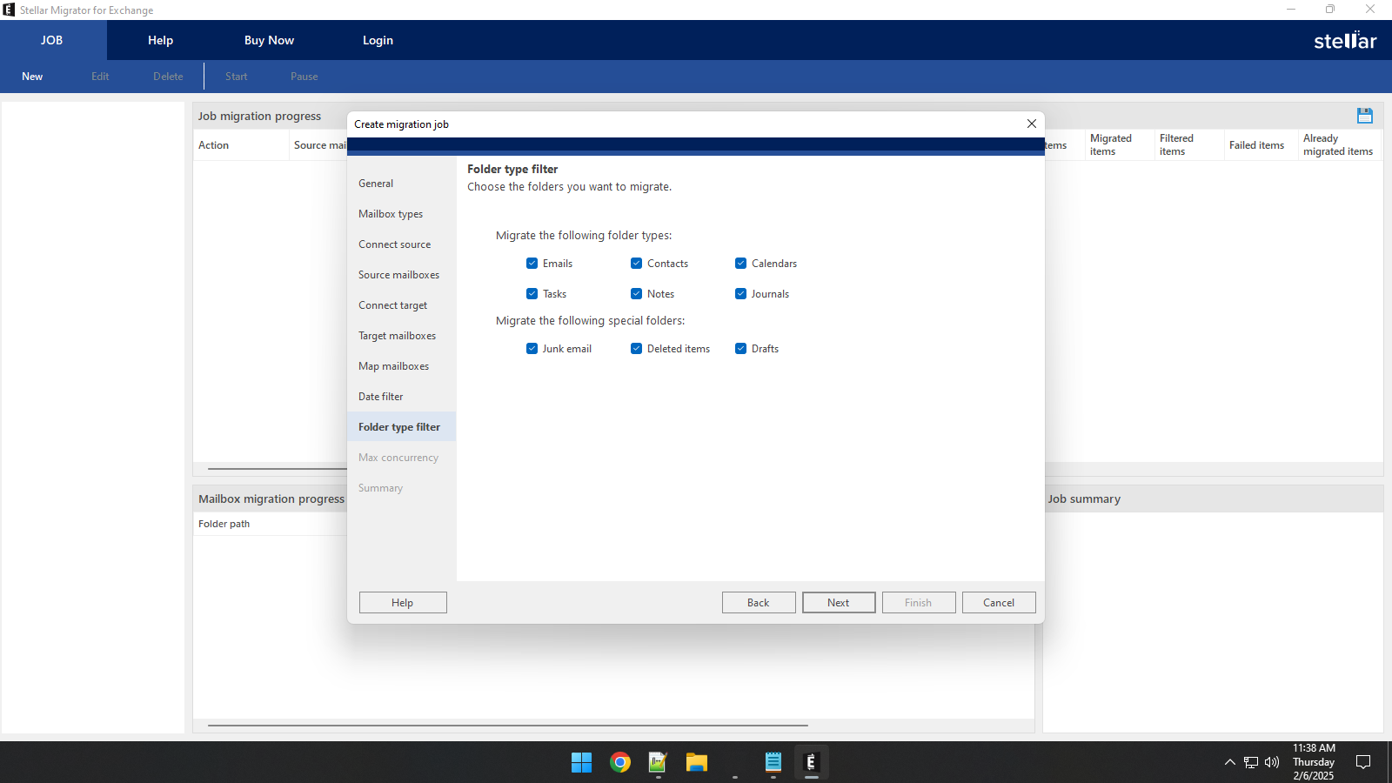This screenshot has width=1392, height=783.
Task: Open the notification center icon
Action: 1363,762
